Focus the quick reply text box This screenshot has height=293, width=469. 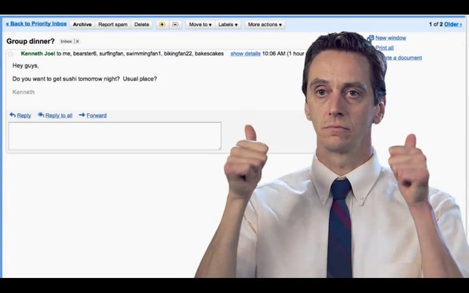pyautogui.click(x=115, y=136)
